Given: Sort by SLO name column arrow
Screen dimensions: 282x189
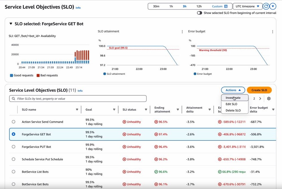Looking at the screenshot, I should pyautogui.click(x=77, y=110).
